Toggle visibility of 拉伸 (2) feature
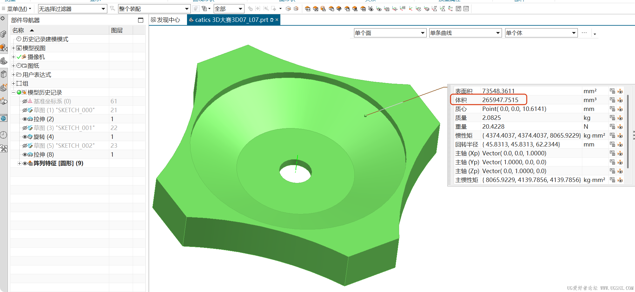The width and height of the screenshot is (635, 292). point(25,119)
